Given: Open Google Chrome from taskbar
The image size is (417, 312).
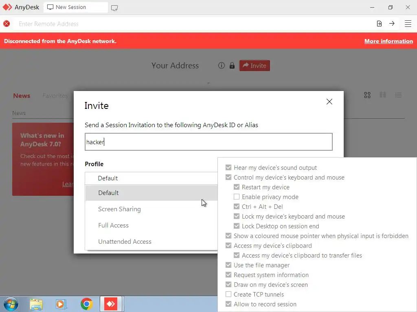Looking at the screenshot, I should coord(86,304).
